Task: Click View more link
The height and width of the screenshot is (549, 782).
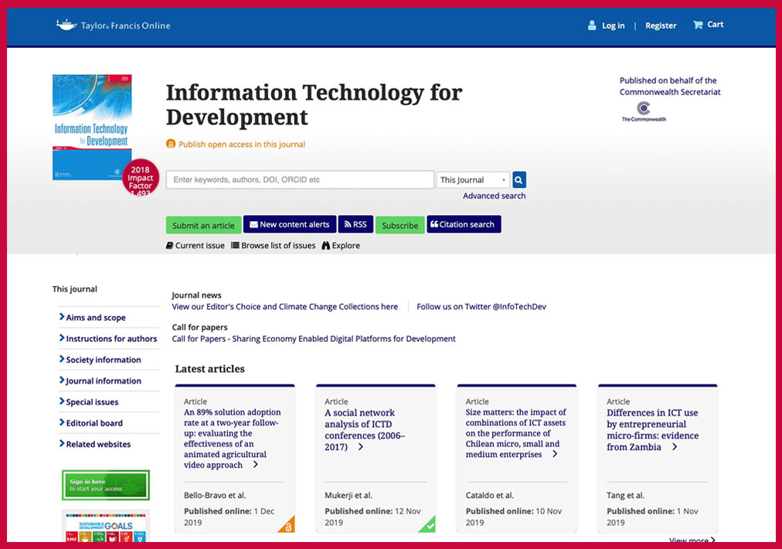Action: pos(692,539)
